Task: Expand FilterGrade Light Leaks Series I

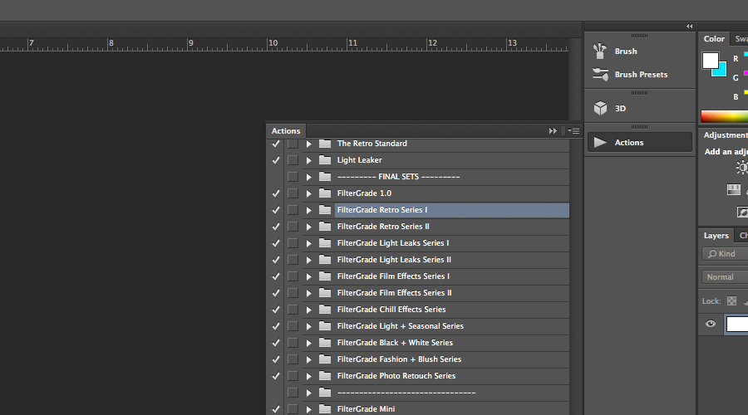Action: pyautogui.click(x=308, y=243)
